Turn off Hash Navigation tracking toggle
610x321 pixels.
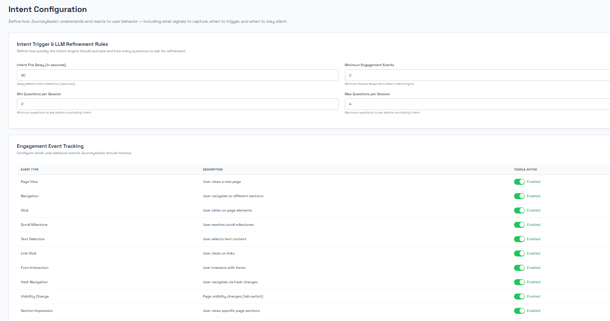[519, 282]
